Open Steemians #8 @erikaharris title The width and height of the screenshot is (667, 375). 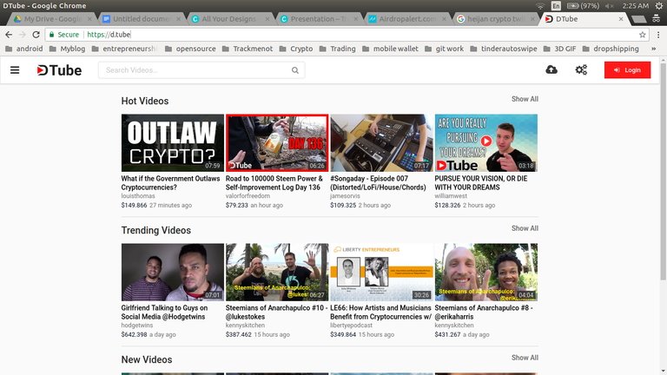click(484, 312)
